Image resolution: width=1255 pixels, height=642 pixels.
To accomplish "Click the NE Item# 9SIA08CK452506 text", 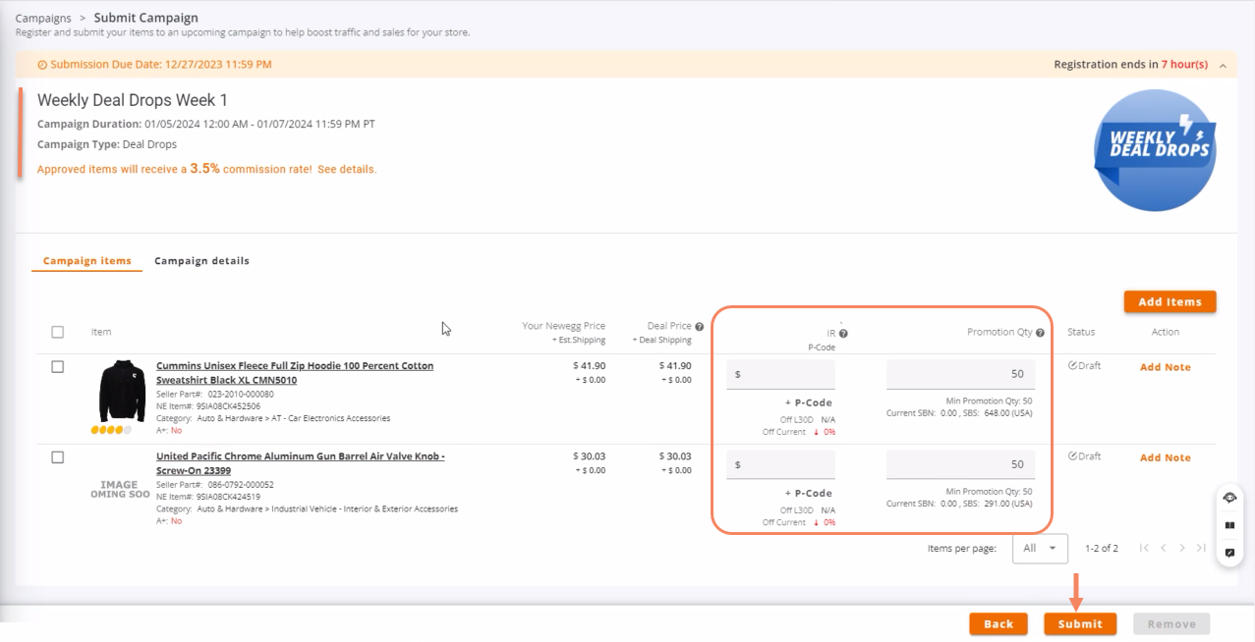I will 208,405.
